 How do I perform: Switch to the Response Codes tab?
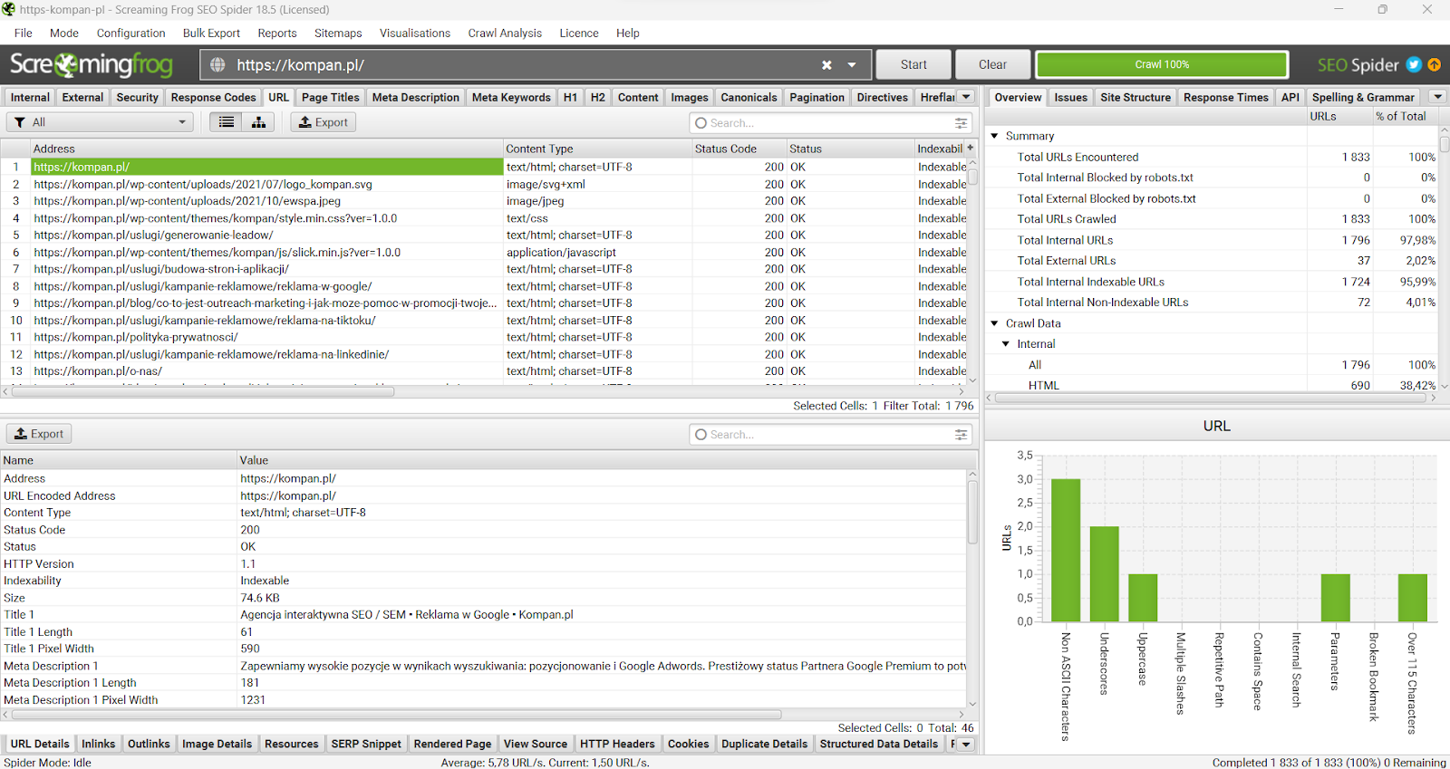pyautogui.click(x=214, y=97)
